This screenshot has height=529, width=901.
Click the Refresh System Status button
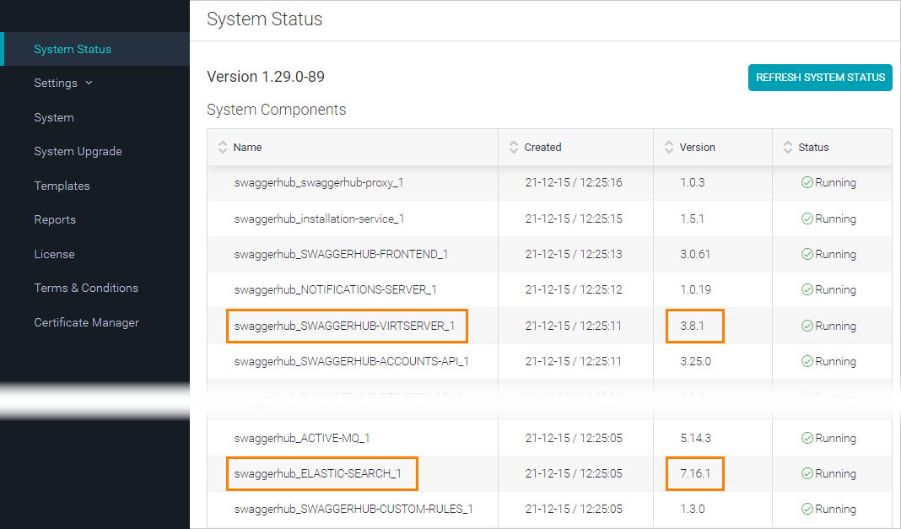(x=819, y=77)
